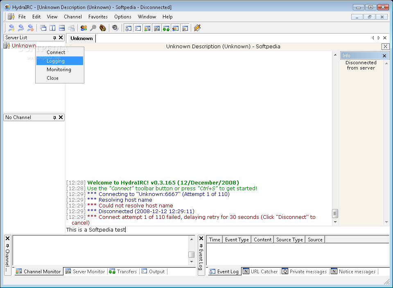This screenshot has width=393, height=288.
Task: Open the Favorites menu
Action: point(98,17)
